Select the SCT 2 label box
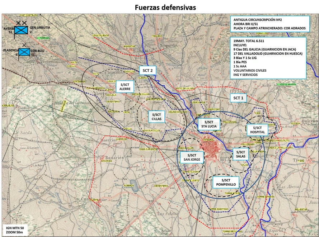 coord(148,70)
